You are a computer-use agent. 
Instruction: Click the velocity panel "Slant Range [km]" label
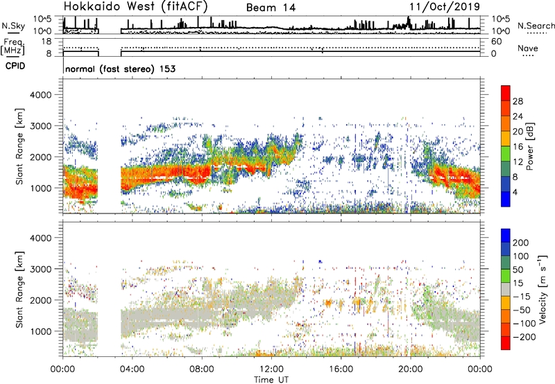coord(19,290)
